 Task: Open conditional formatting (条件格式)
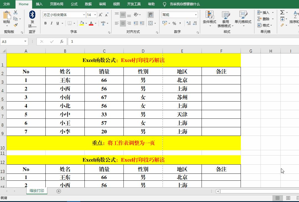click(x=209, y=19)
